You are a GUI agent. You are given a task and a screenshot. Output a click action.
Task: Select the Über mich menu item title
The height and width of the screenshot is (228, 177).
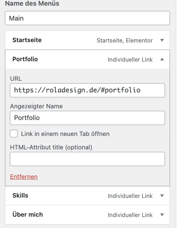point(28,214)
